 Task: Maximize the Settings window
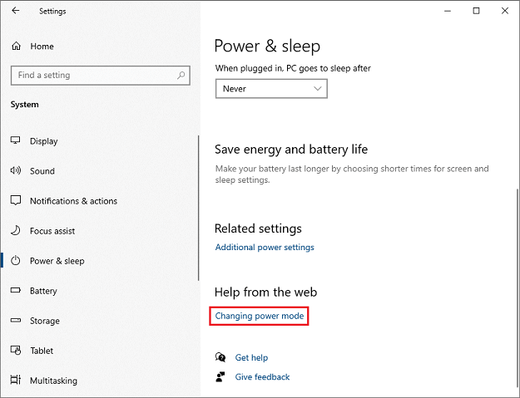tap(476, 12)
